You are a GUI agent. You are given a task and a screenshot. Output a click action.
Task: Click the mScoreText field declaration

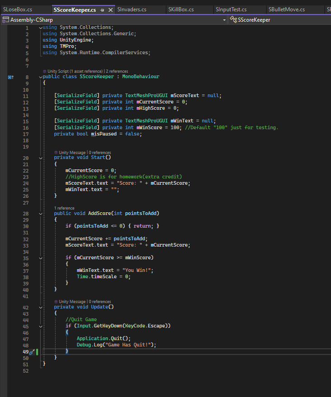coord(185,95)
